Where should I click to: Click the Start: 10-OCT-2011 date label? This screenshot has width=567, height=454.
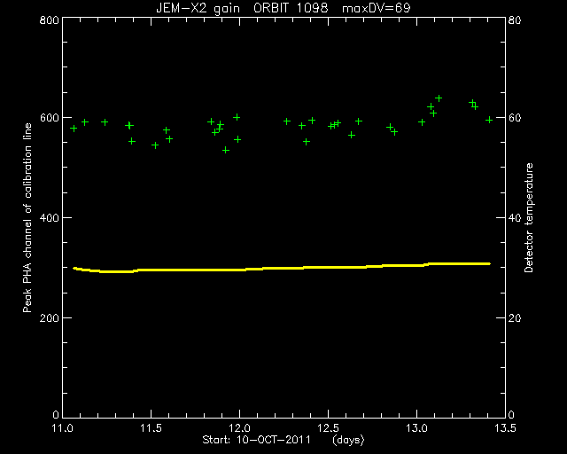click(256, 440)
